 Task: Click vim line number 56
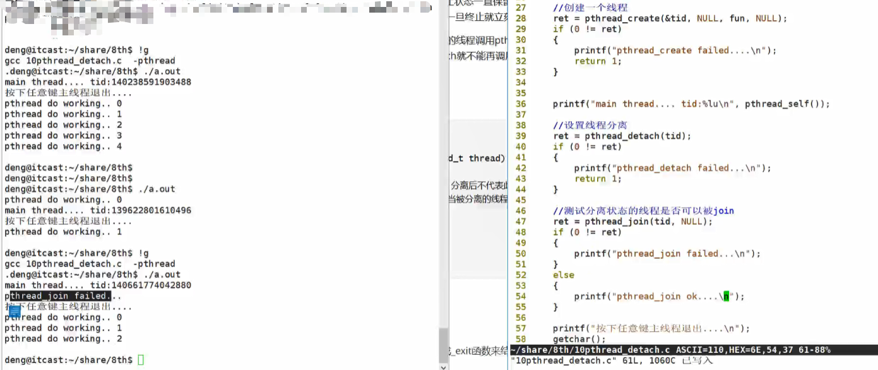[x=521, y=318]
